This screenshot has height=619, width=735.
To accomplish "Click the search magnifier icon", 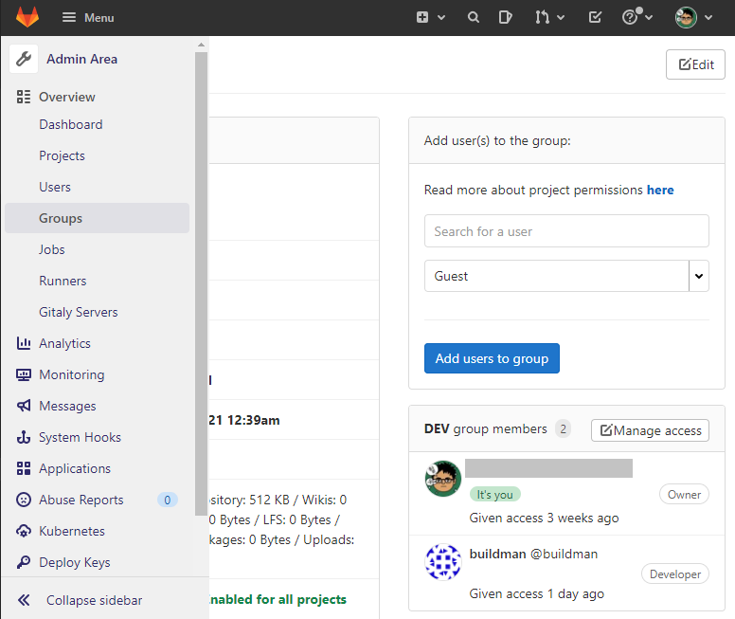I will 474,17.
